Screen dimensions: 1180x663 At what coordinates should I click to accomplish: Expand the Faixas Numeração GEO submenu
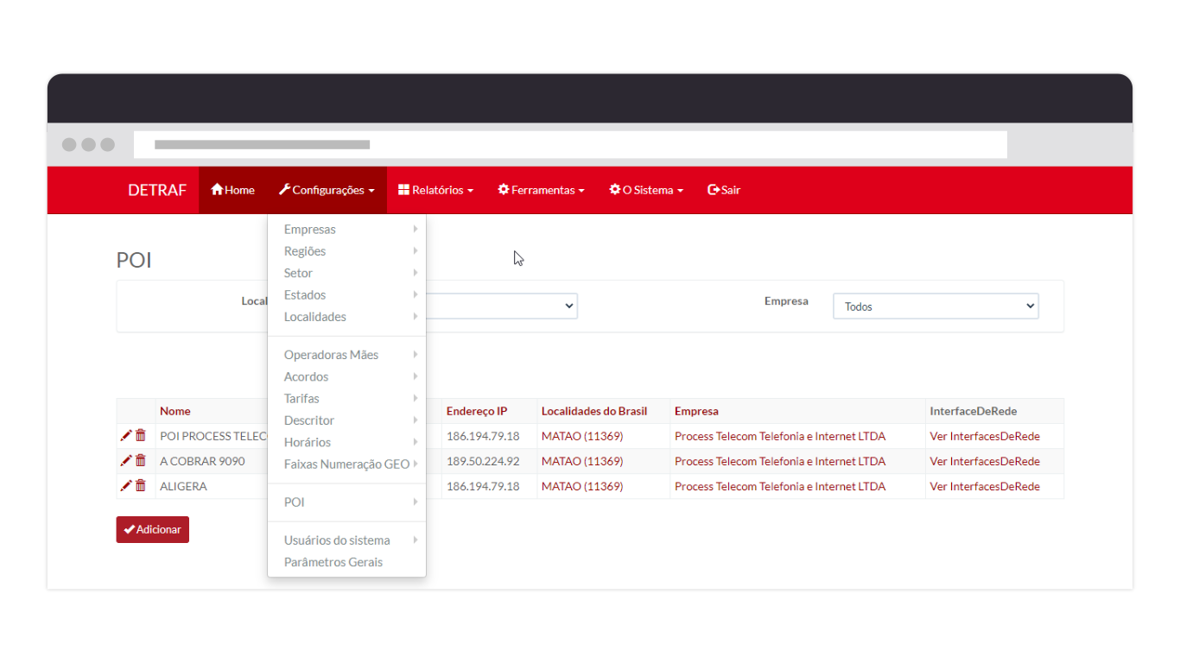pos(346,464)
